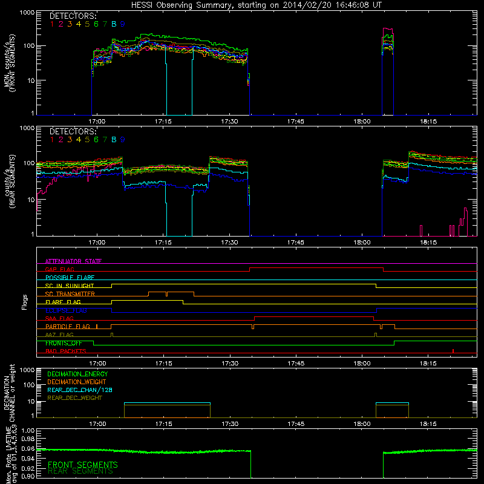This screenshot has height=484, width=484.
Task: Click the SAA_FLAG label
Action: coord(59,318)
